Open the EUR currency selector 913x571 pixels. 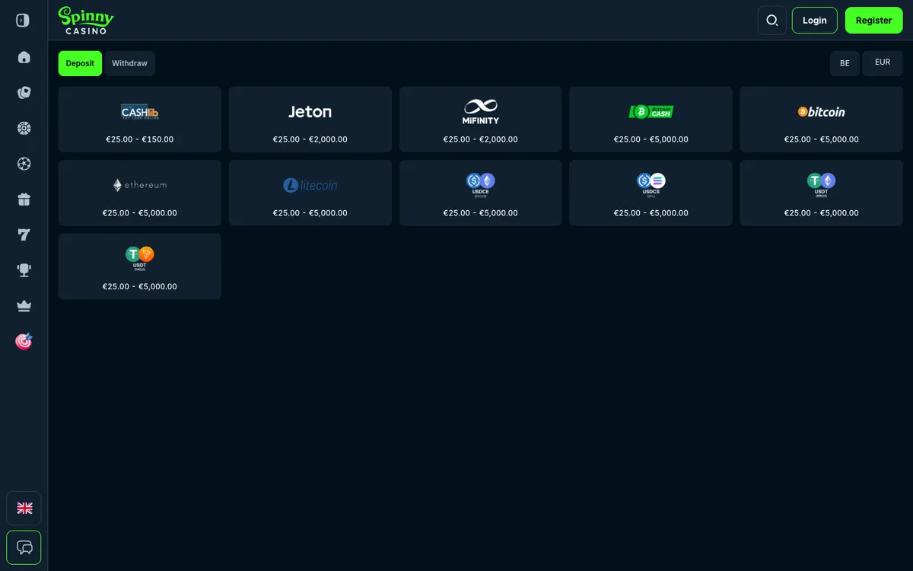click(x=883, y=63)
